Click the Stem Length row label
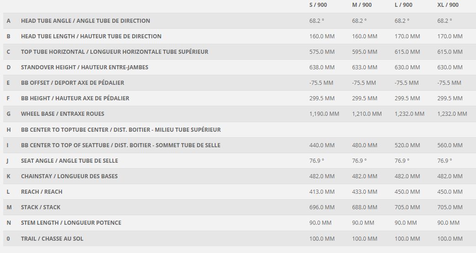 coord(71,222)
